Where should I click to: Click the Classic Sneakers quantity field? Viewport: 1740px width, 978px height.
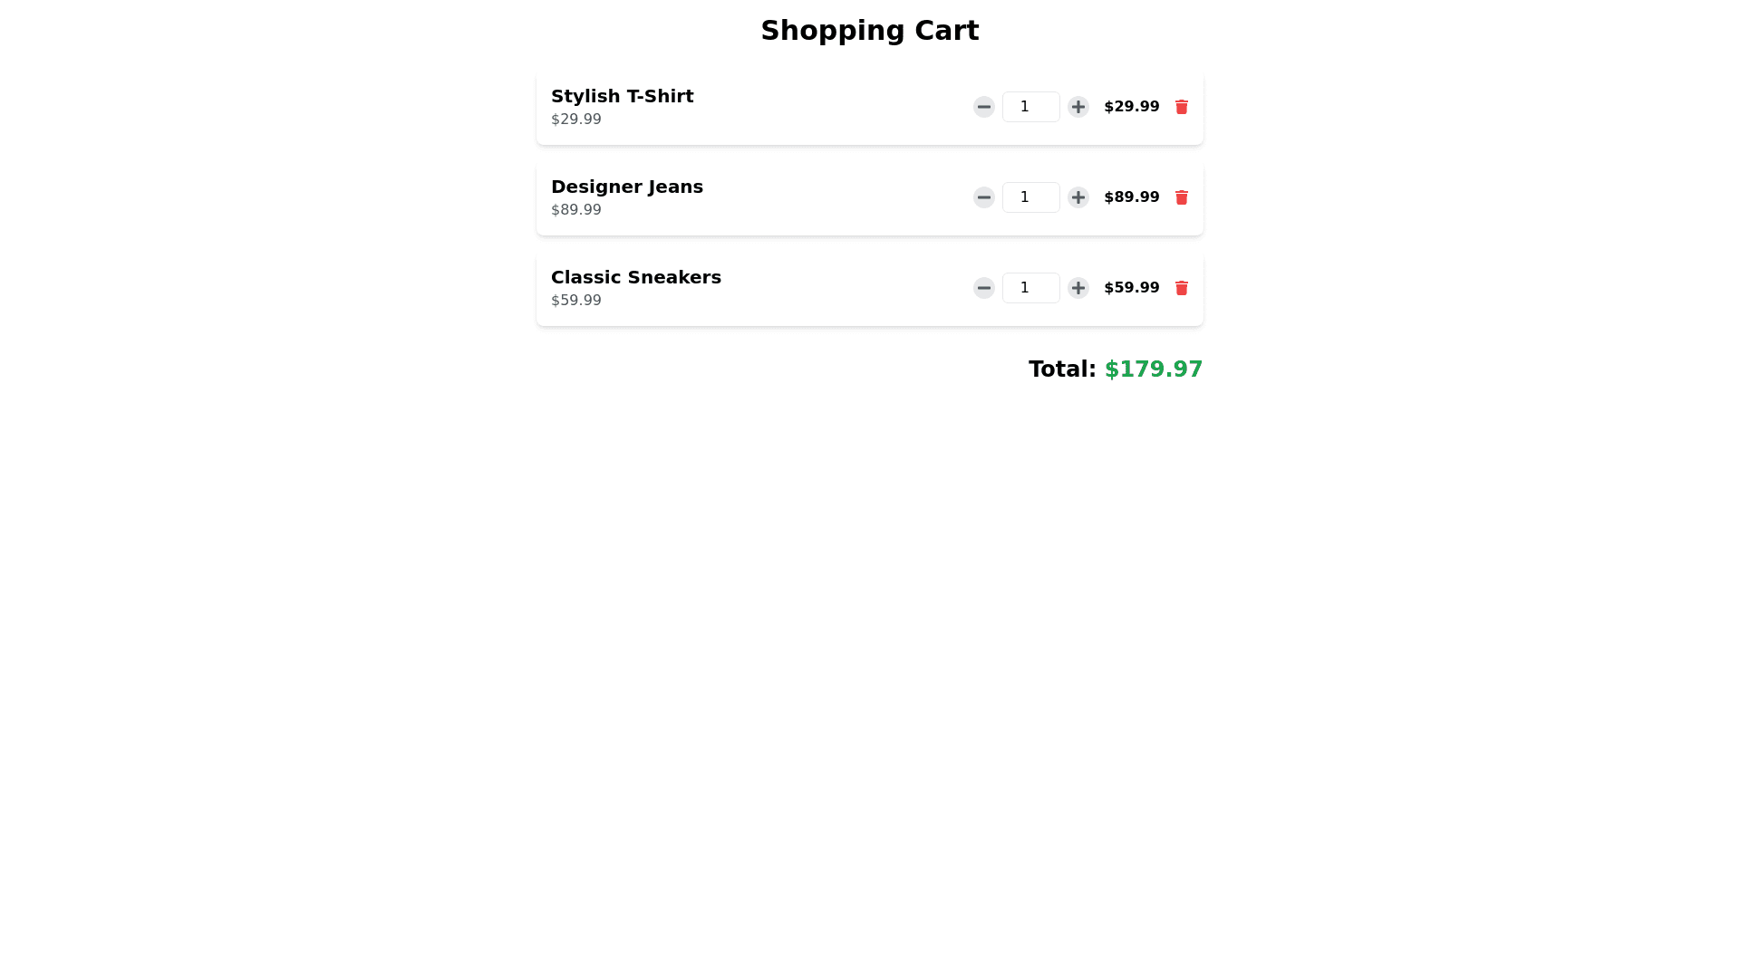[x=1030, y=288]
